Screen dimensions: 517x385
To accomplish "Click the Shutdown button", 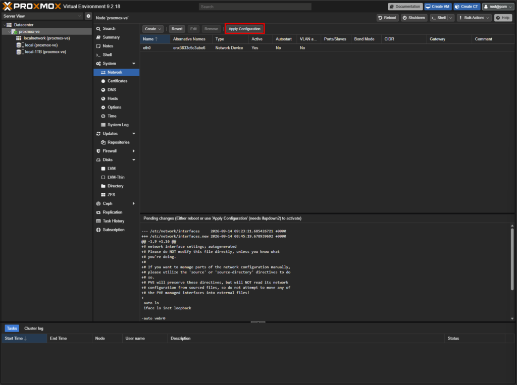I will coord(413,18).
